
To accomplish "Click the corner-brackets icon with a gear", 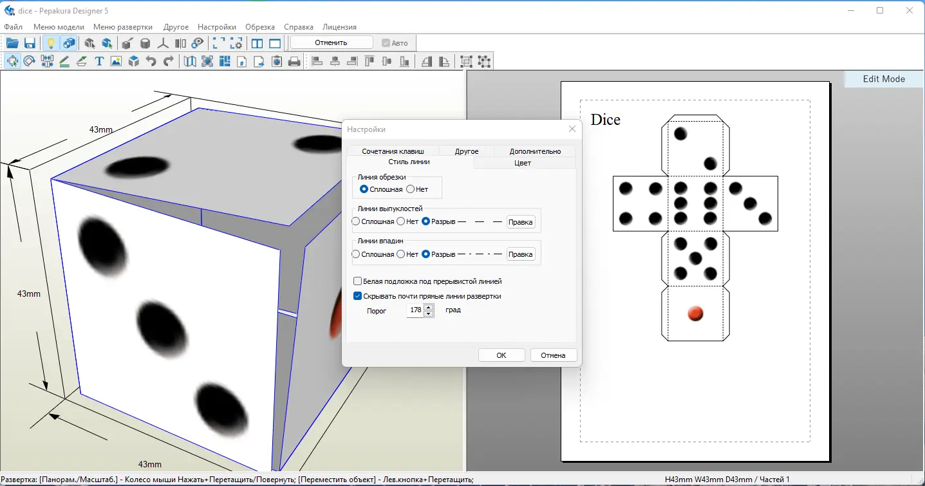I will 237,43.
